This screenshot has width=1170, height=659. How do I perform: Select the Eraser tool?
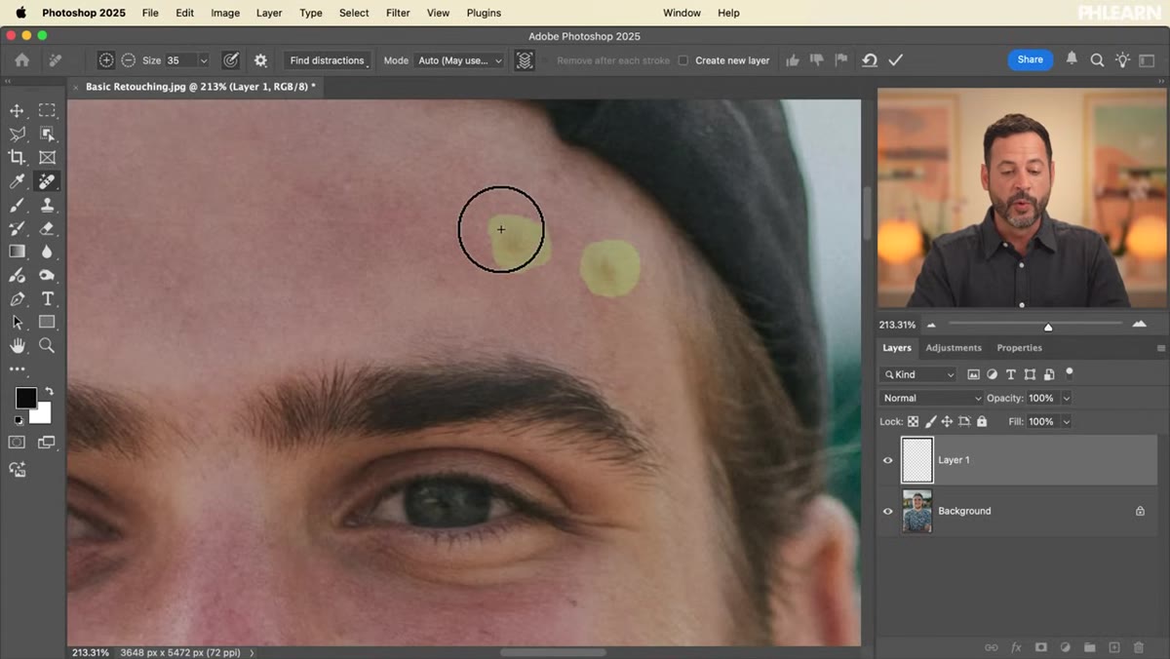(47, 228)
